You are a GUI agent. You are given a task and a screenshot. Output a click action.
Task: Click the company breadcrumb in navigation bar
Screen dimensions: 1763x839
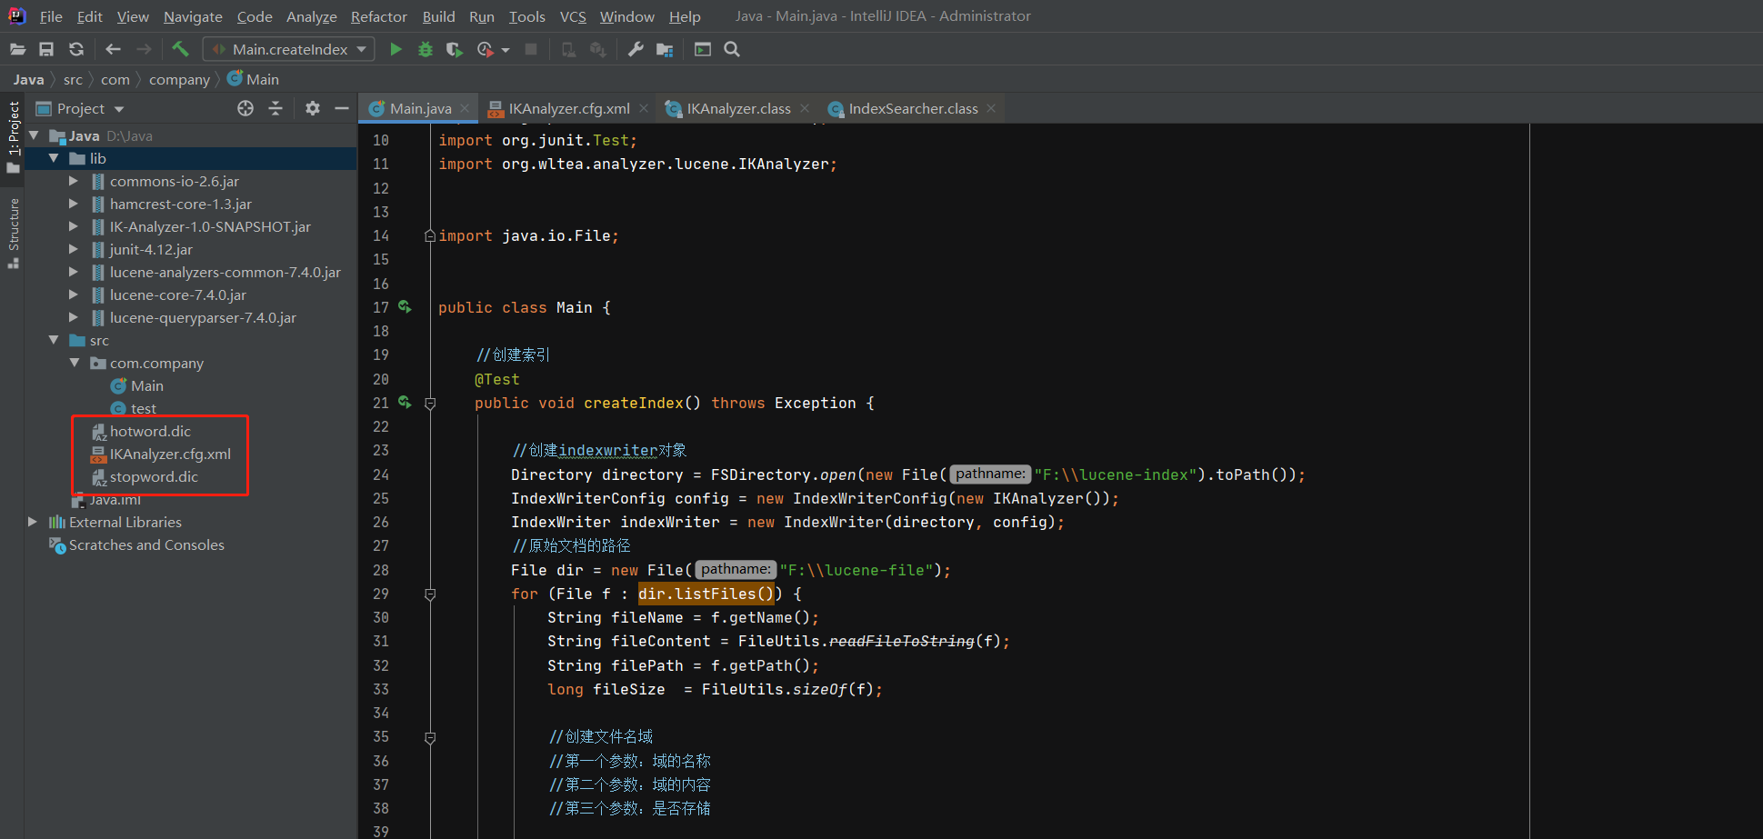pyautogui.click(x=179, y=79)
